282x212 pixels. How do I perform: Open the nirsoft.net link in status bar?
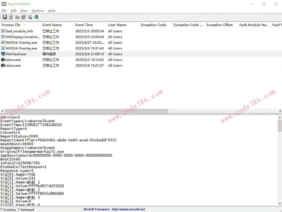coord(128,209)
